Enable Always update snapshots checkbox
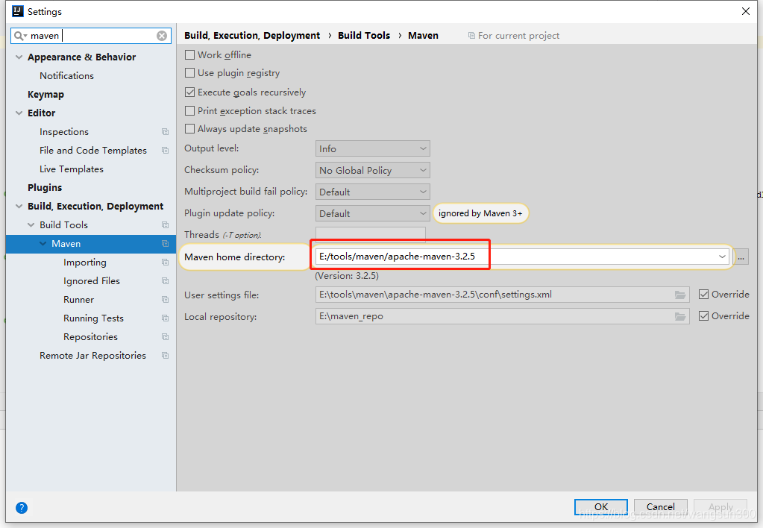The image size is (763, 528). (189, 129)
